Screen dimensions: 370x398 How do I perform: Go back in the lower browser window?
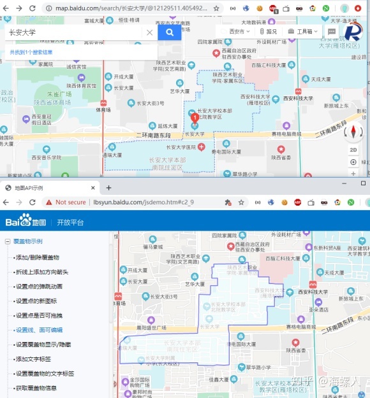6,203
